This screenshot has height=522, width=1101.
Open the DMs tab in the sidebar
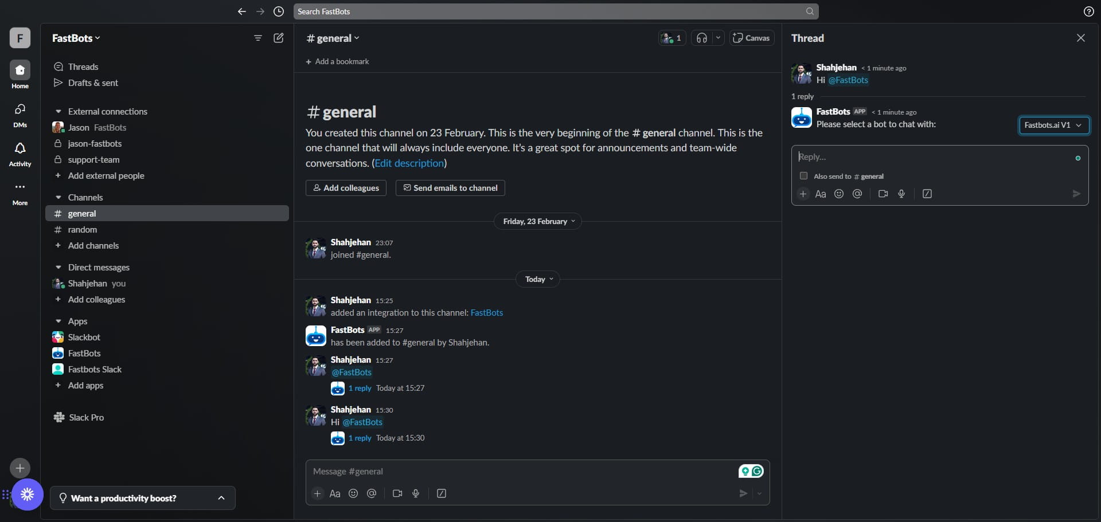(x=20, y=115)
